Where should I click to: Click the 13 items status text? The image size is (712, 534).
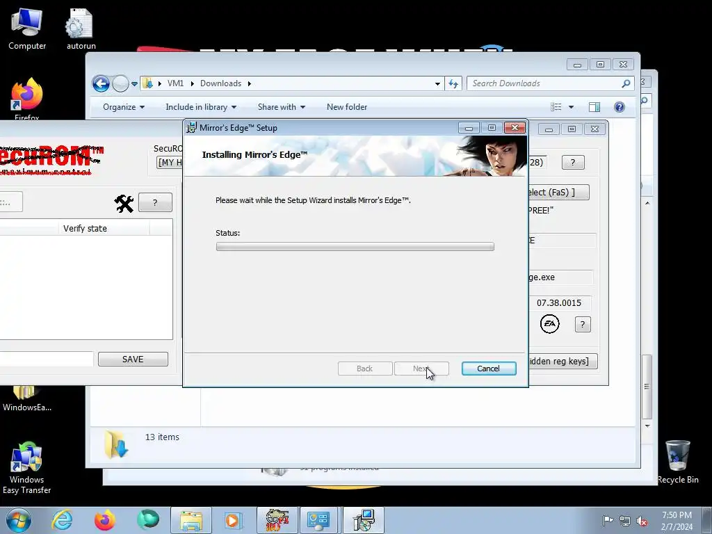click(162, 437)
